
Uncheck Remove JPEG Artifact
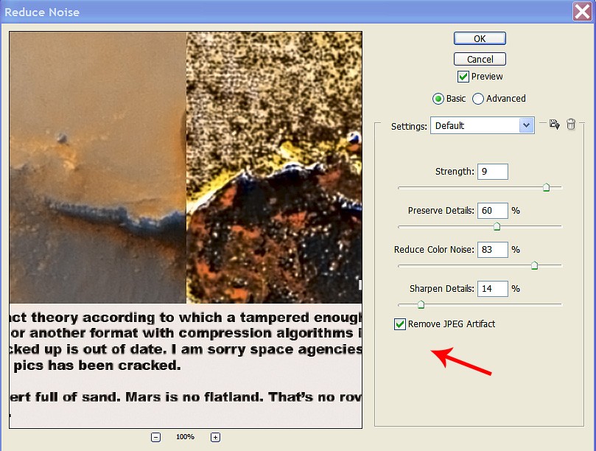400,324
